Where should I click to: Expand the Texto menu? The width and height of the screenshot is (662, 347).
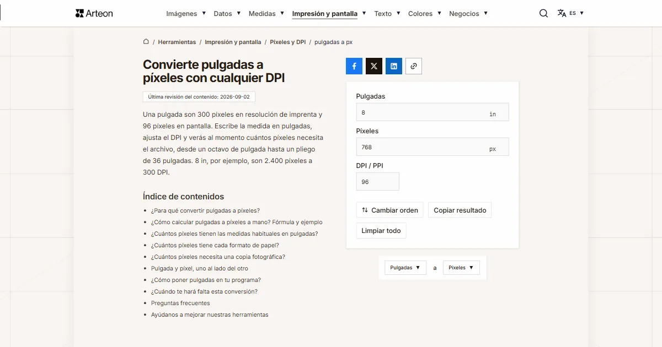387,14
